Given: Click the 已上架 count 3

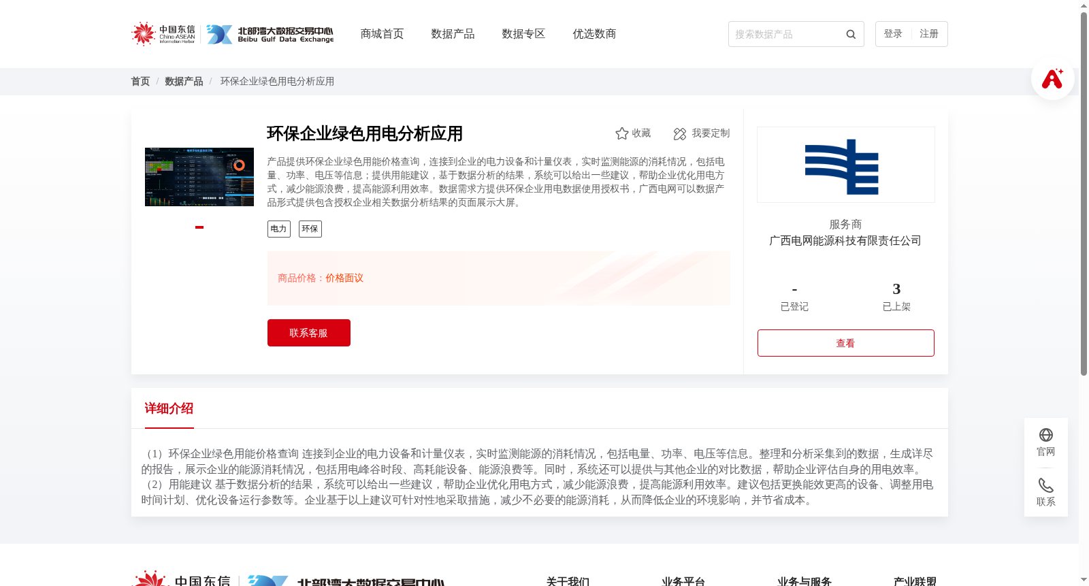Looking at the screenshot, I should [x=896, y=289].
